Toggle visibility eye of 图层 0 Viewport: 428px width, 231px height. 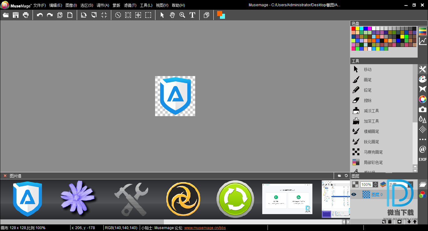click(354, 194)
